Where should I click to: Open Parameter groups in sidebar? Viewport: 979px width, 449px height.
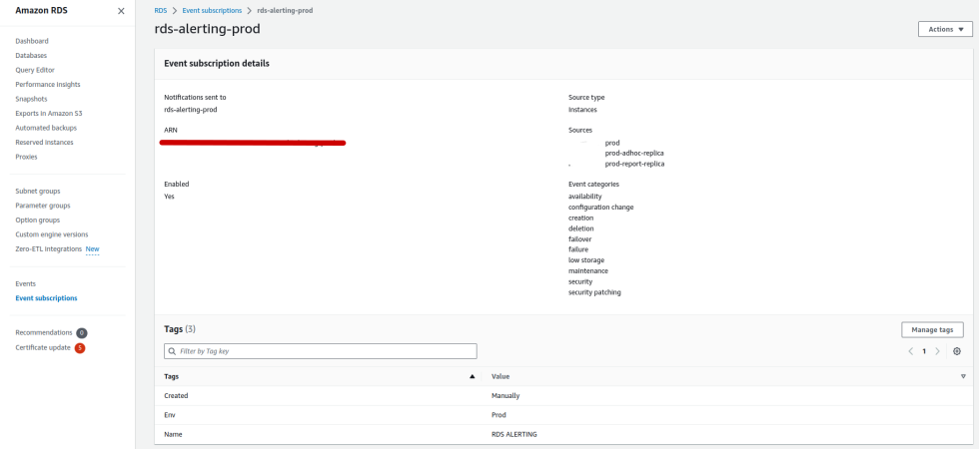click(x=43, y=206)
